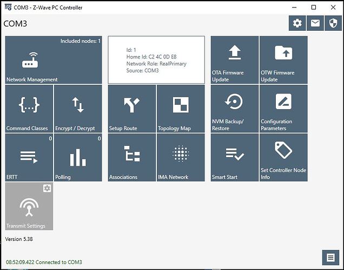Open the NVM Backup/Restore tile
Image resolution: width=344 pixels, height=270 pixels.
(x=235, y=109)
